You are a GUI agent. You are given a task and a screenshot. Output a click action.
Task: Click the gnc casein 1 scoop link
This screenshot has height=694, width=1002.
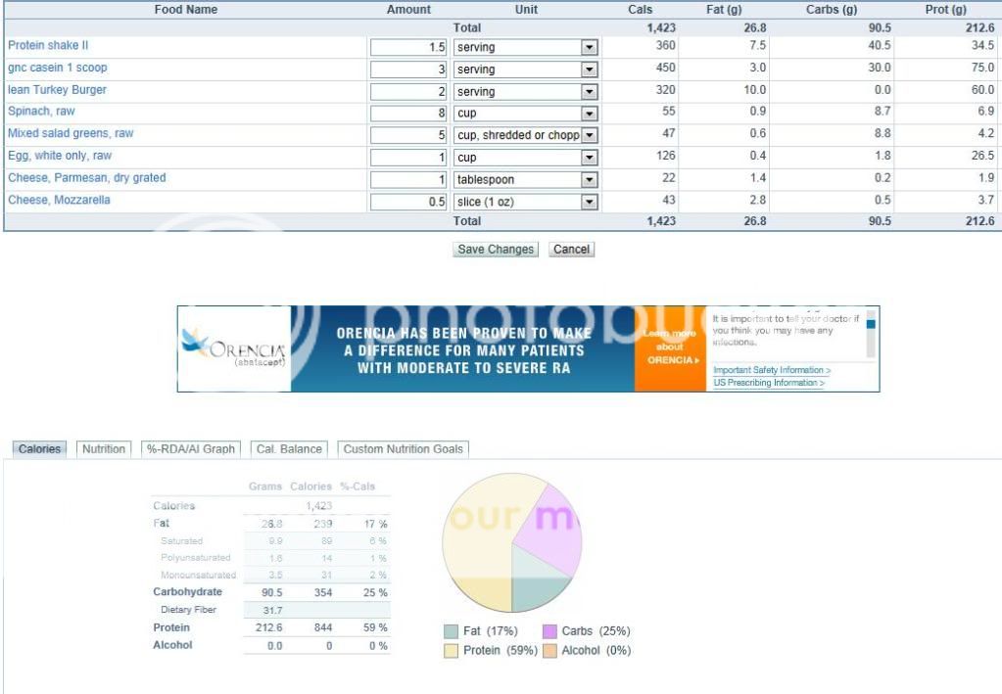coord(57,68)
